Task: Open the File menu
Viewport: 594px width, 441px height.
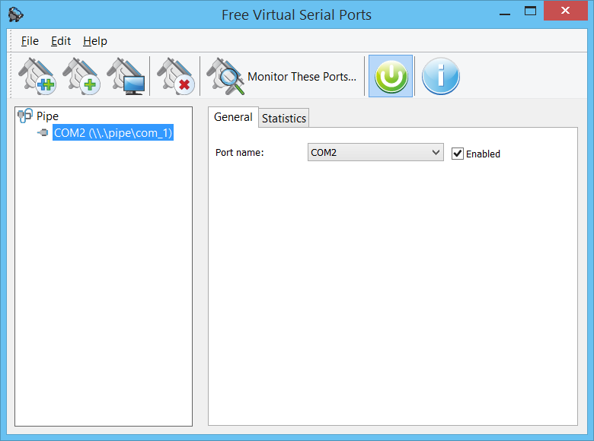Action: (x=30, y=41)
